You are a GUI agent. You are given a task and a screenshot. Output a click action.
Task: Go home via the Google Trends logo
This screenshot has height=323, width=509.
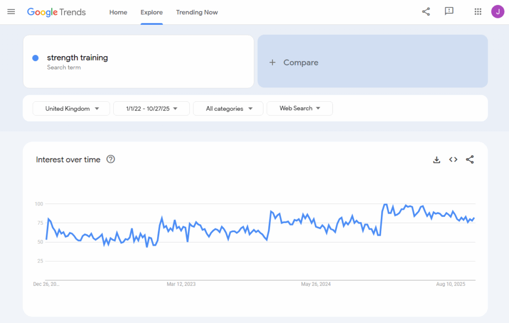coord(56,12)
